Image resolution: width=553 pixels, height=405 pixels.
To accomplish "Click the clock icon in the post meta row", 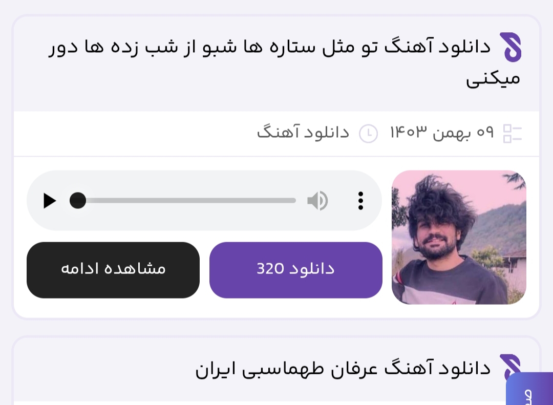I will [x=368, y=134].
